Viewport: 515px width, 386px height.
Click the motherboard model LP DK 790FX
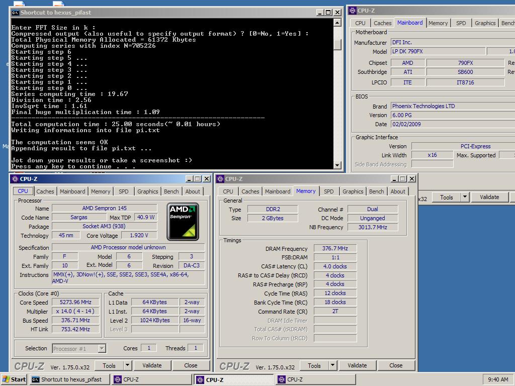tap(438, 52)
